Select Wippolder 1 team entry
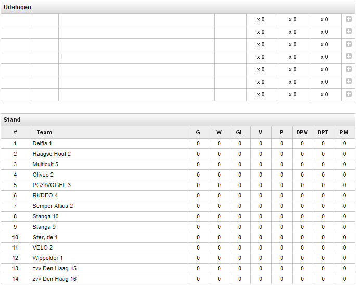 click(x=48, y=258)
